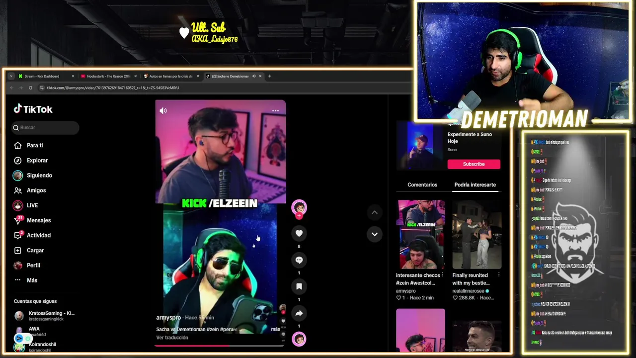Like the video with heart icon
Viewport: 636px width, 358px height.
(299, 233)
